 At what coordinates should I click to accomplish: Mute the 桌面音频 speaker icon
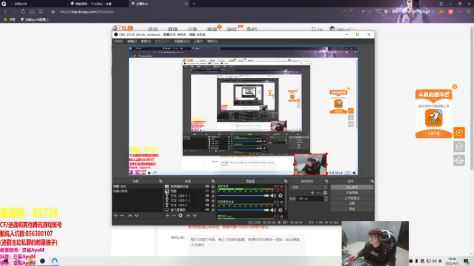click(x=273, y=196)
